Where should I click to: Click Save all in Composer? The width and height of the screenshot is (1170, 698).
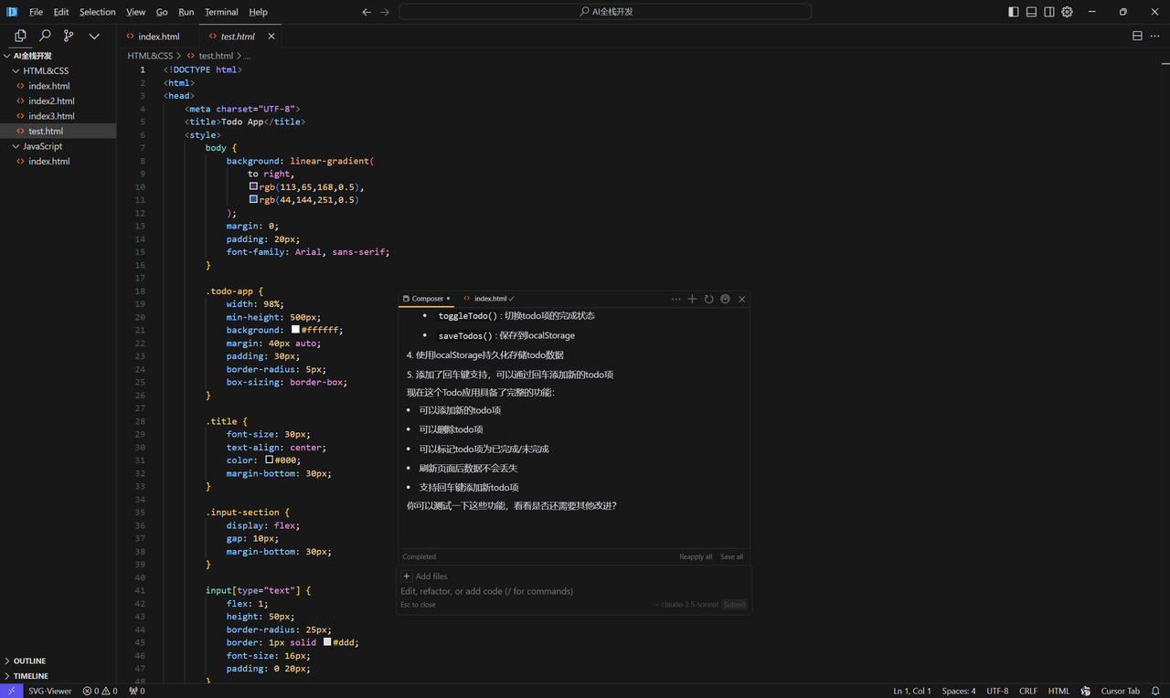click(731, 556)
